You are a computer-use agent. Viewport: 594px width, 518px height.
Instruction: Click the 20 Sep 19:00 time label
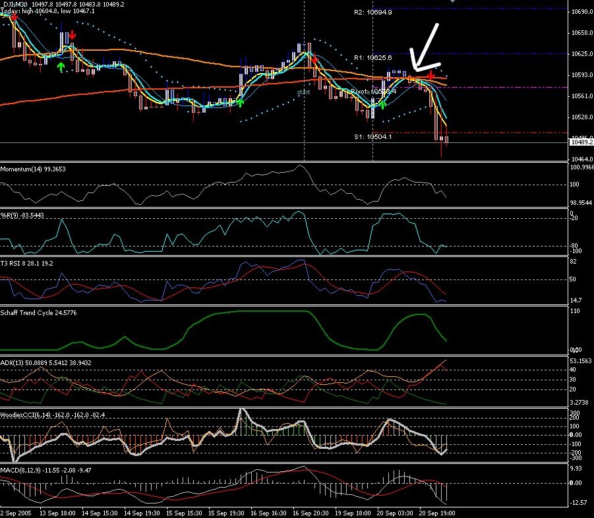point(437,513)
